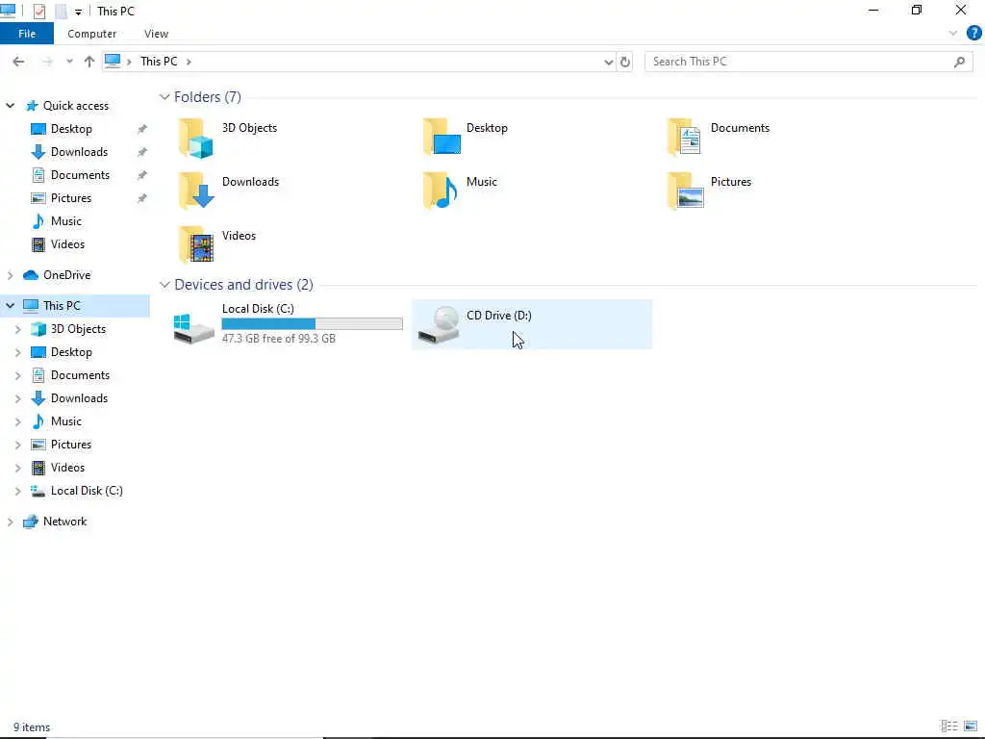Open the Computer ribbon tab
985x739 pixels.
(91, 34)
